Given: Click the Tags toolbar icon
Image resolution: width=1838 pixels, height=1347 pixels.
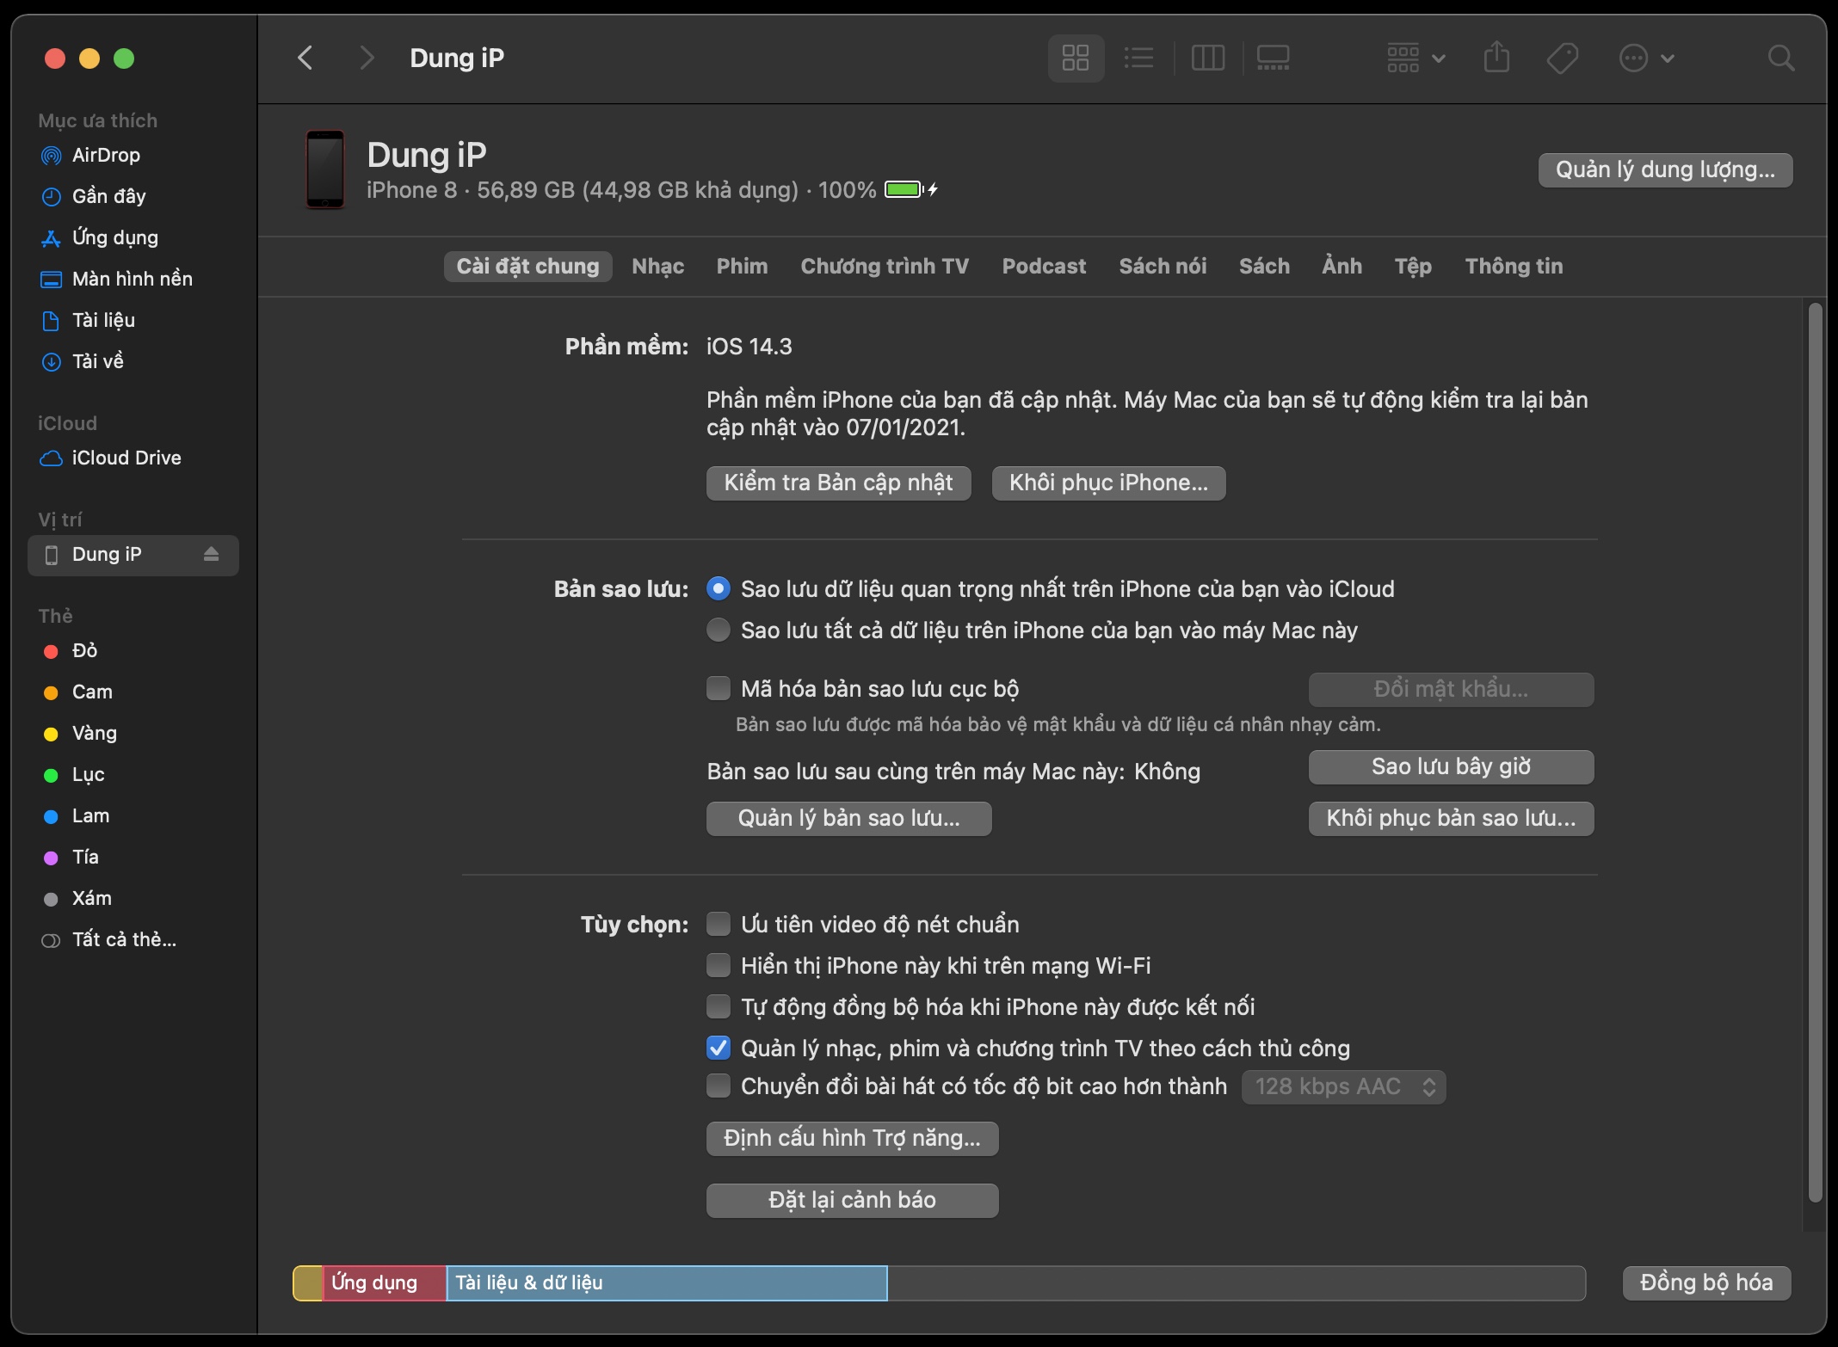Looking at the screenshot, I should click(1562, 58).
